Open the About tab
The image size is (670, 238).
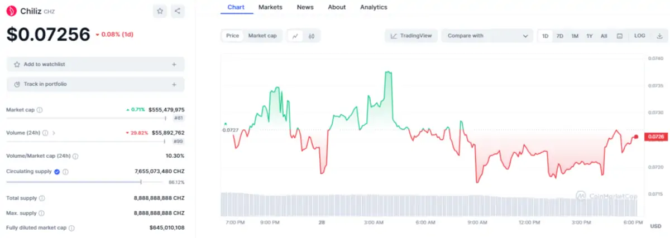point(337,7)
